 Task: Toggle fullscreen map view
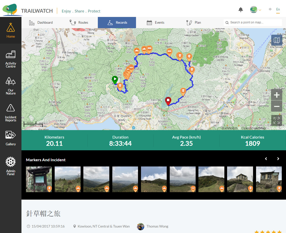click(277, 121)
